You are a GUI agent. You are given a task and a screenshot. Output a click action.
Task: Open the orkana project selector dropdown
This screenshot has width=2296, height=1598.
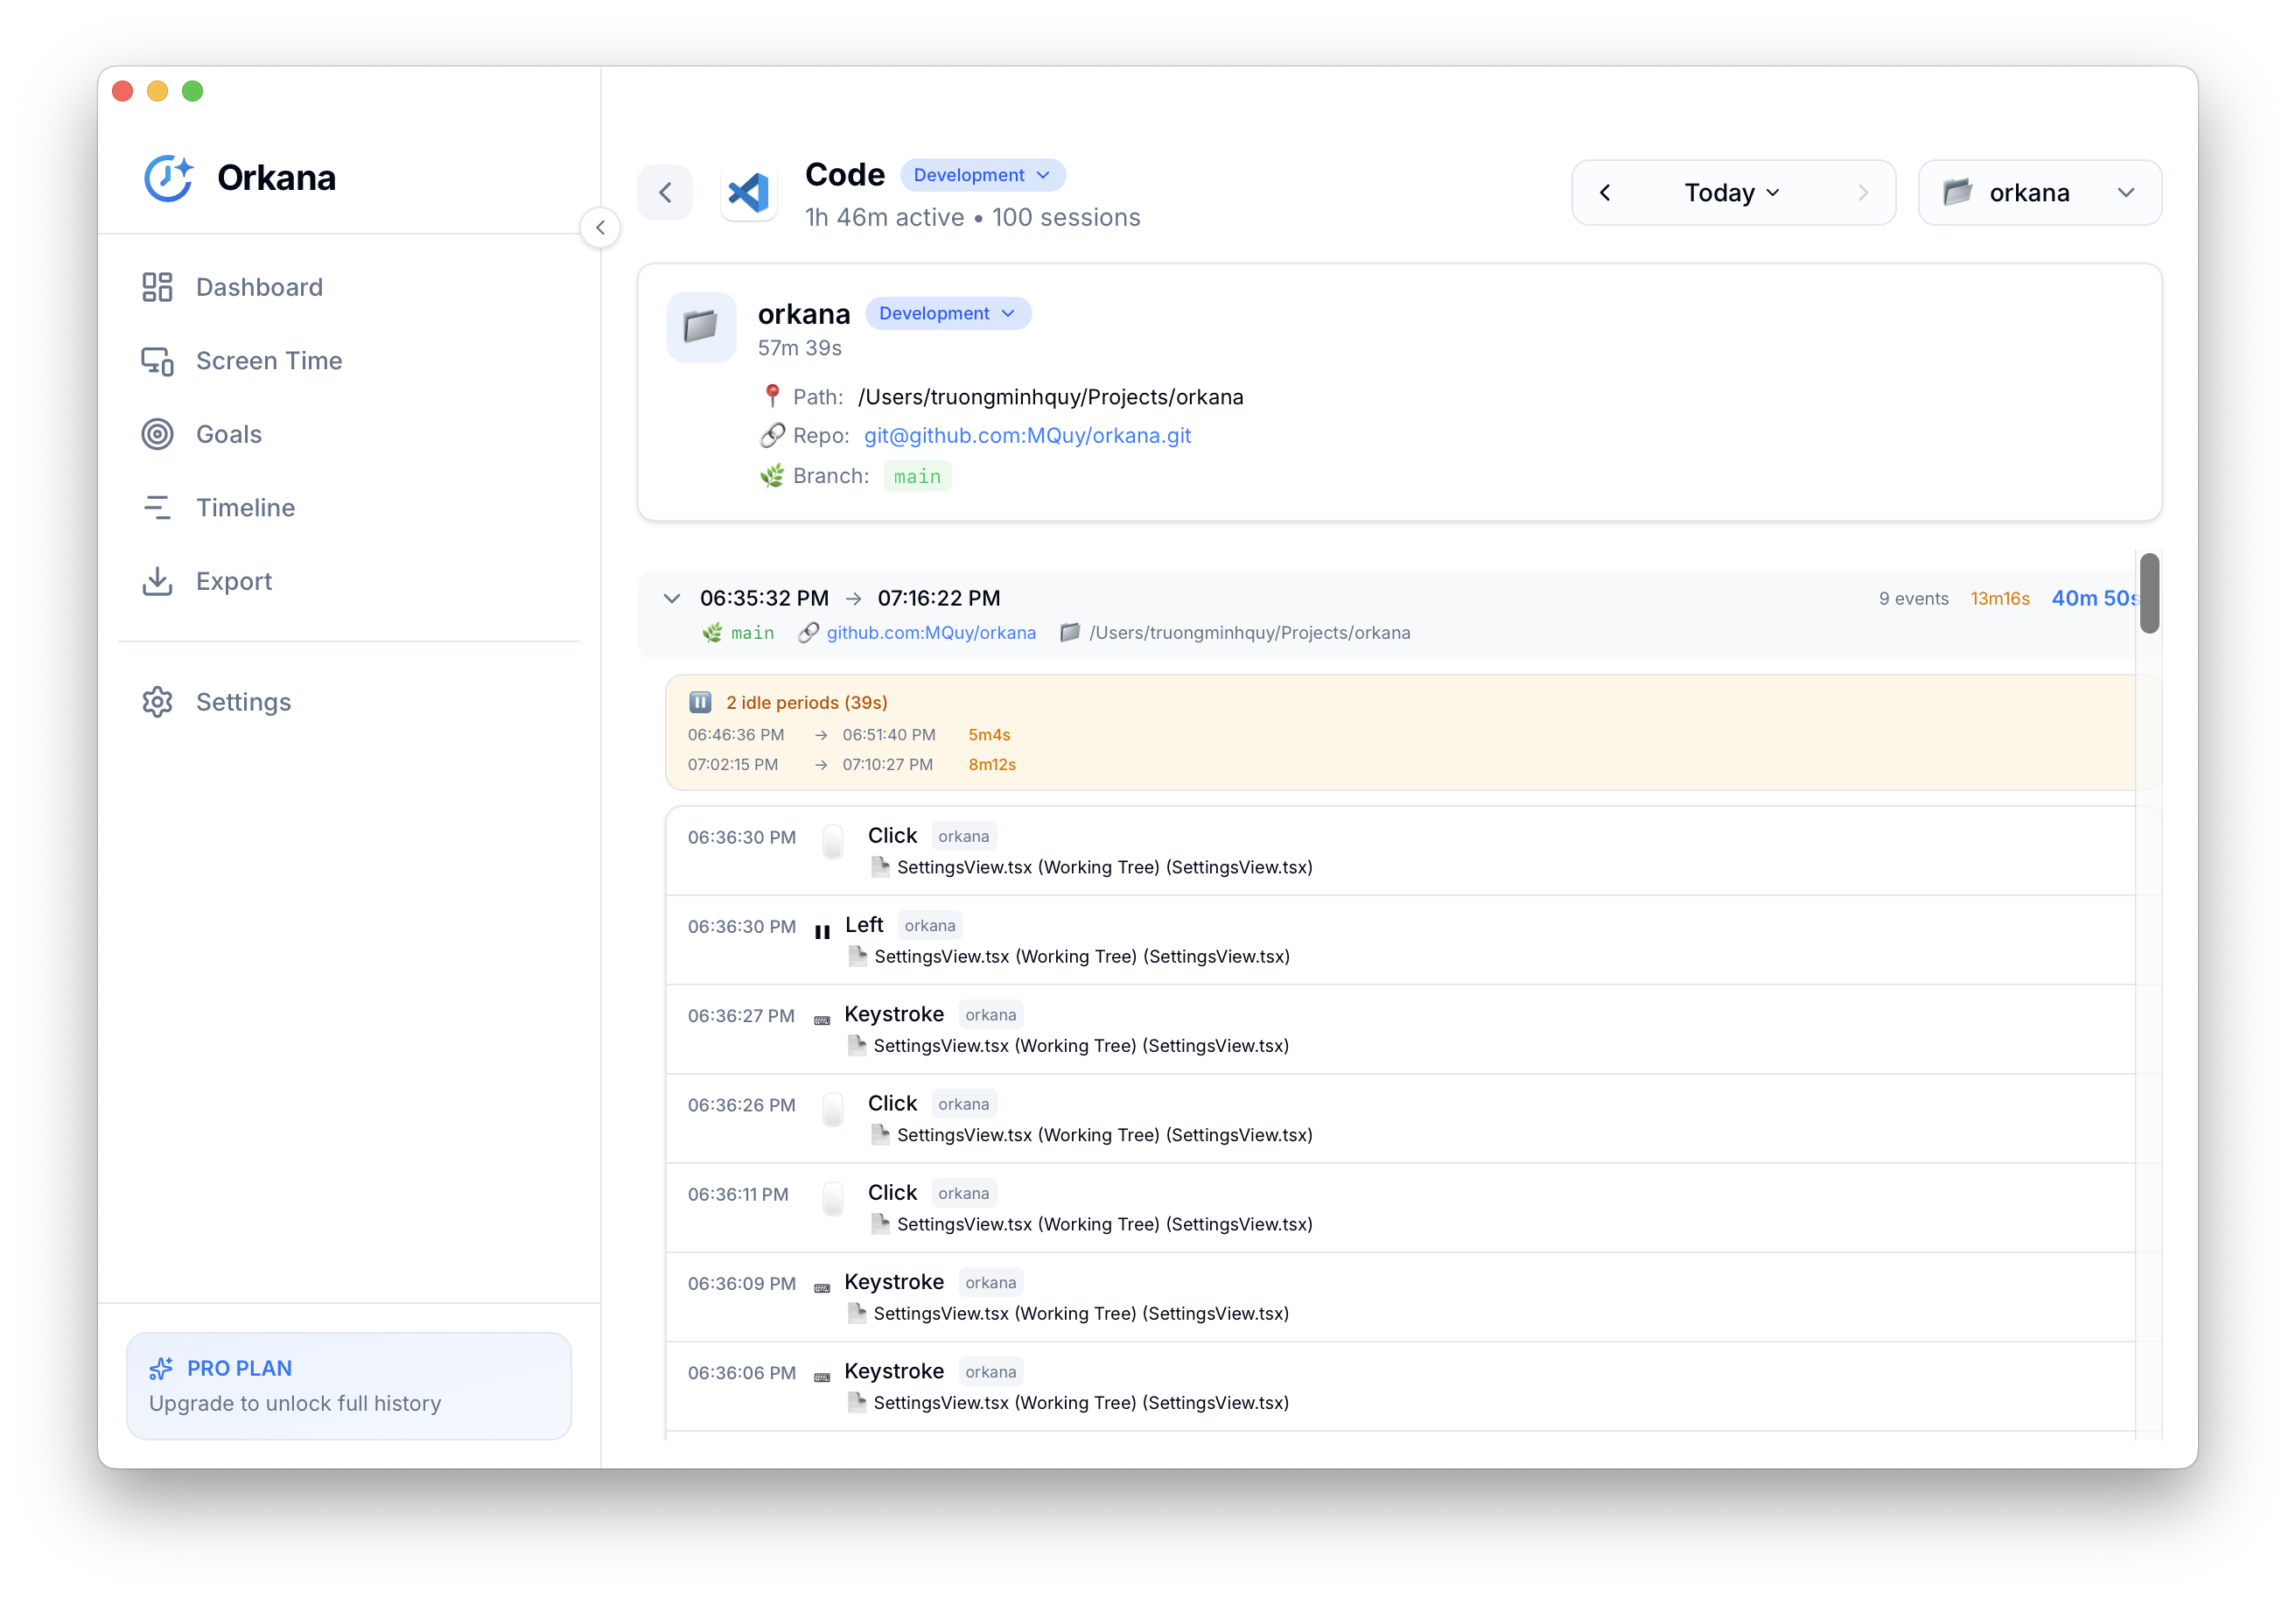[2039, 192]
